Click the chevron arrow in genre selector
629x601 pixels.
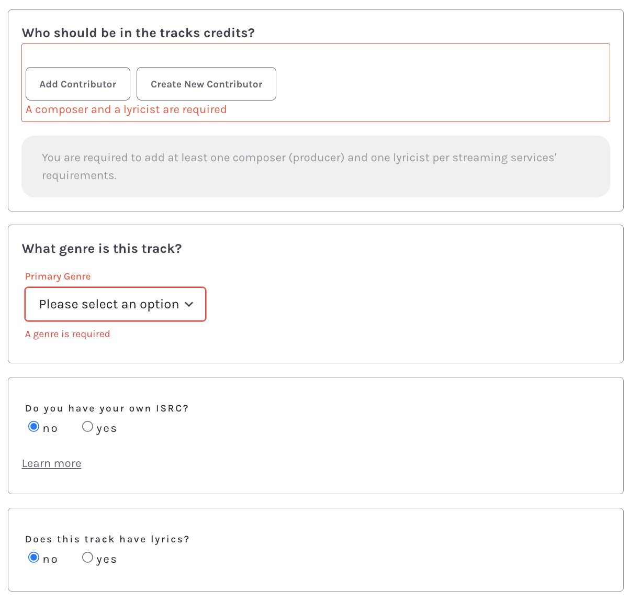189,304
